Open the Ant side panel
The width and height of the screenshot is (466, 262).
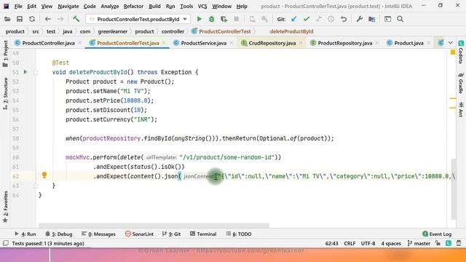(461, 109)
